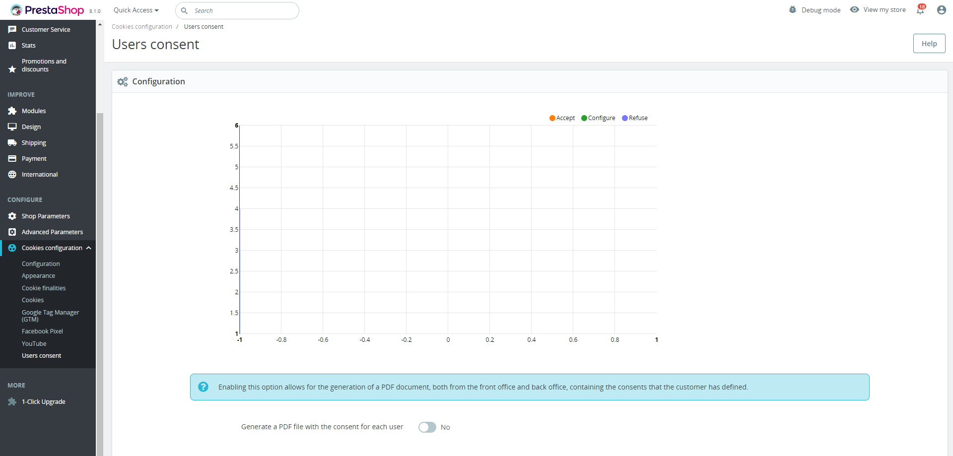
Task: Click View my store link
Action: click(x=885, y=9)
